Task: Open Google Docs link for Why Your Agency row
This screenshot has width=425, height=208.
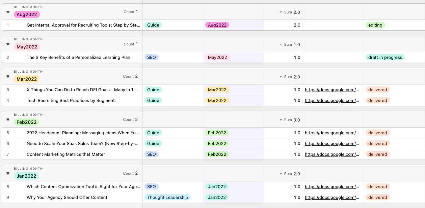Action: [x=332, y=198]
